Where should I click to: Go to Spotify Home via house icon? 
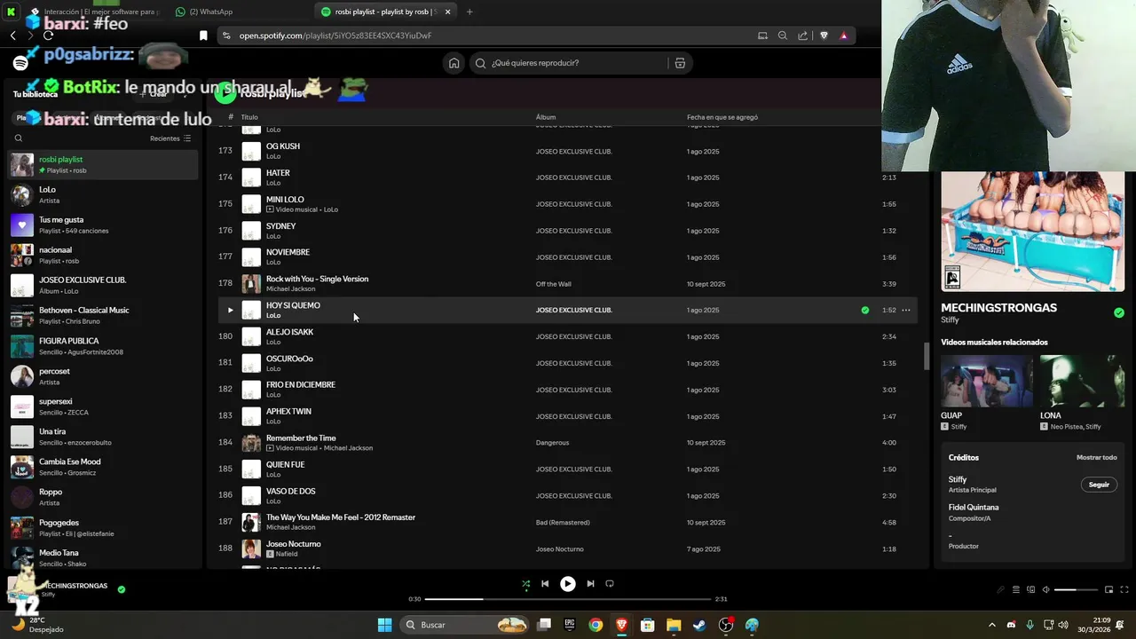tap(454, 63)
